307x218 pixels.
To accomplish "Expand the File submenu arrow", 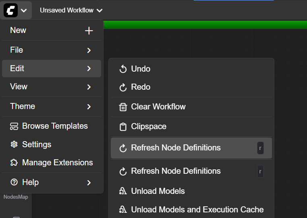I will click(89, 50).
